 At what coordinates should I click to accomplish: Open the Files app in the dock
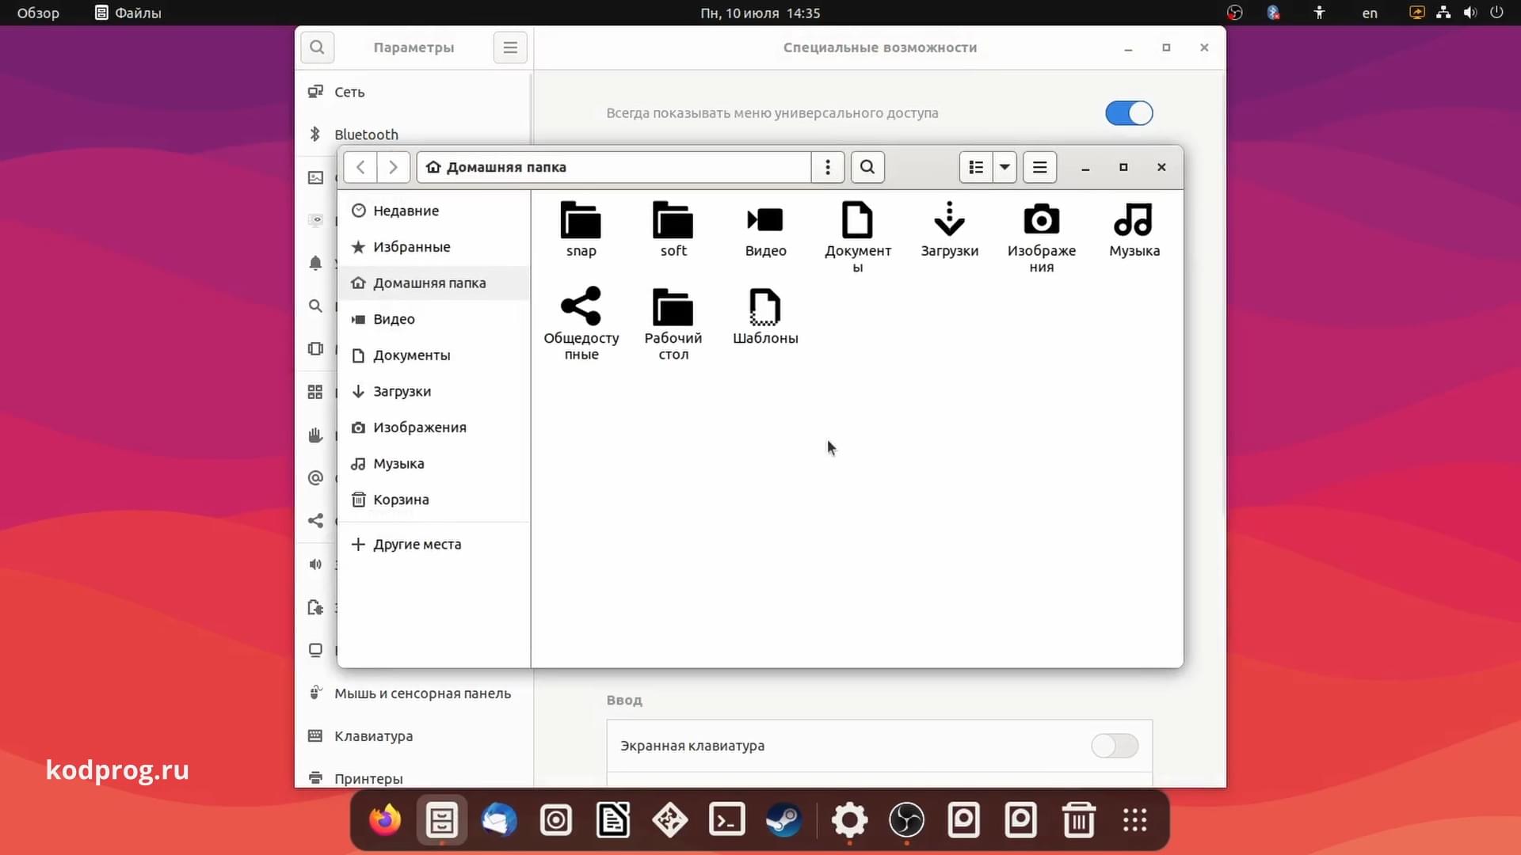pos(441,820)
